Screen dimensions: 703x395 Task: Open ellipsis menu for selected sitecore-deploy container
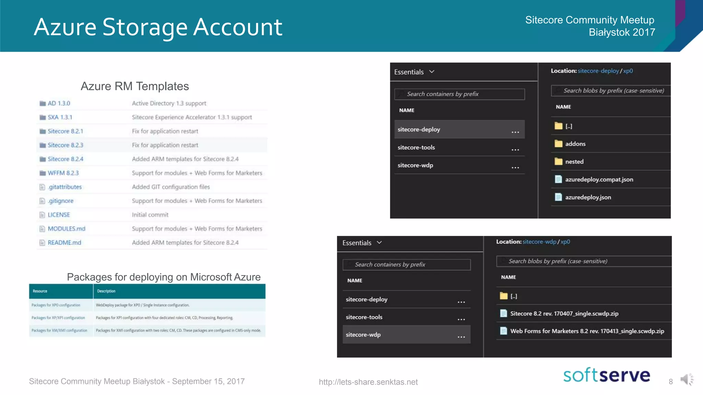pos(515,132)
